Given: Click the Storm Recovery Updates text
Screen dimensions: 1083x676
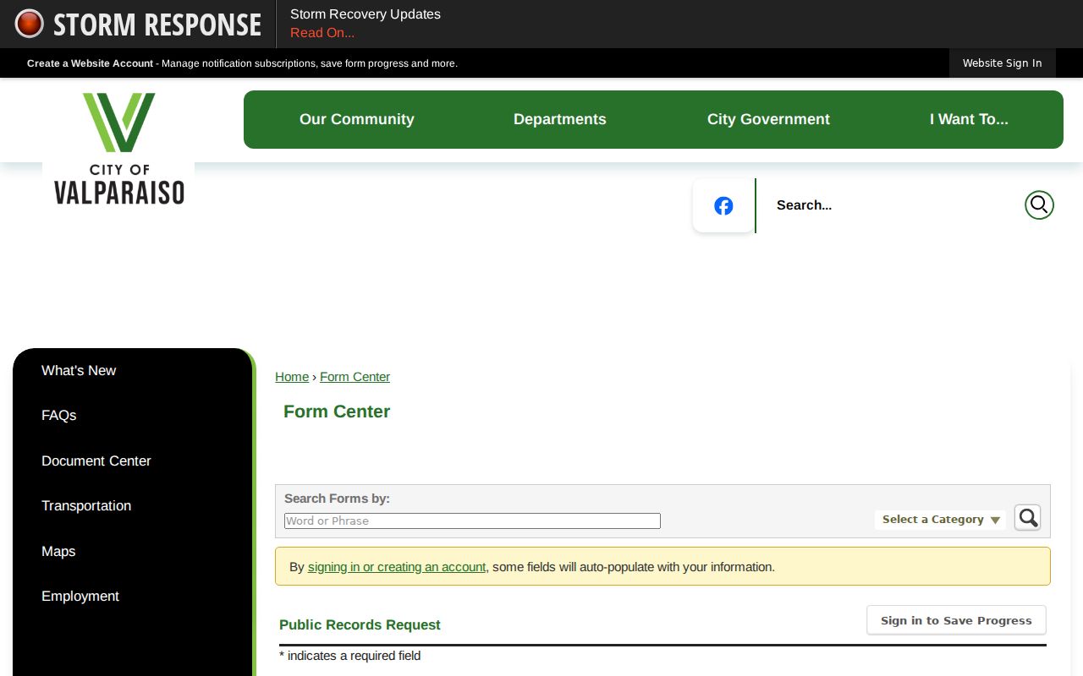Looking at the screenshot, I should 366,14.
